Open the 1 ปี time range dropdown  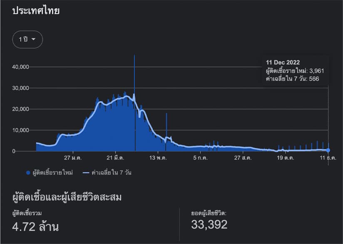[x=27, y=39]
